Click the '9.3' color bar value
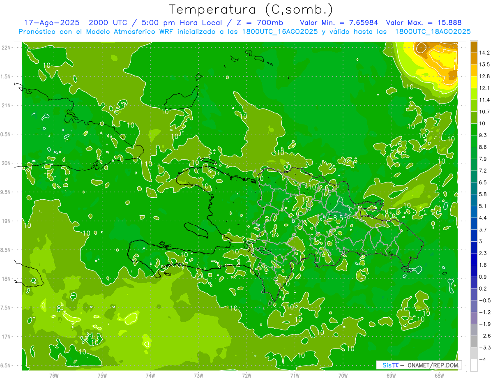493x381 pixels. [483, 135]
